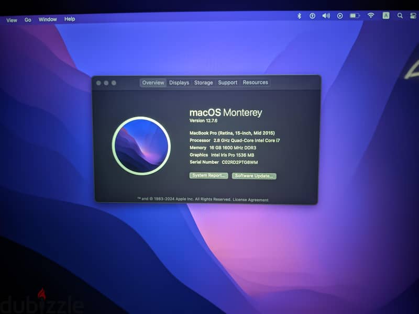Open the Bluetooth menu bar icon
Viewport: 419px width, 314px height.
point(299,16)
